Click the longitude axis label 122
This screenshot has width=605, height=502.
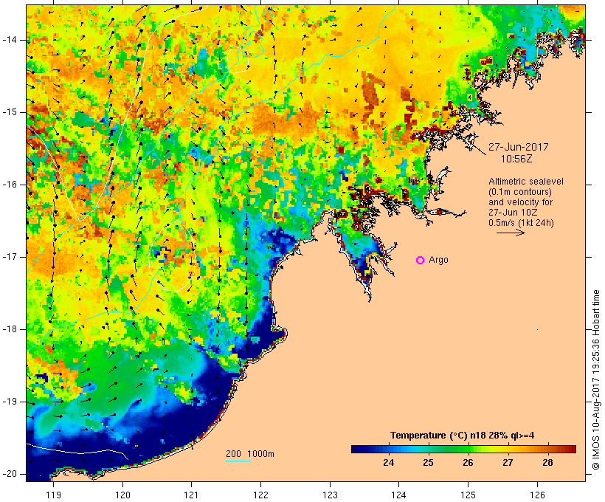[x=261, y=495]
